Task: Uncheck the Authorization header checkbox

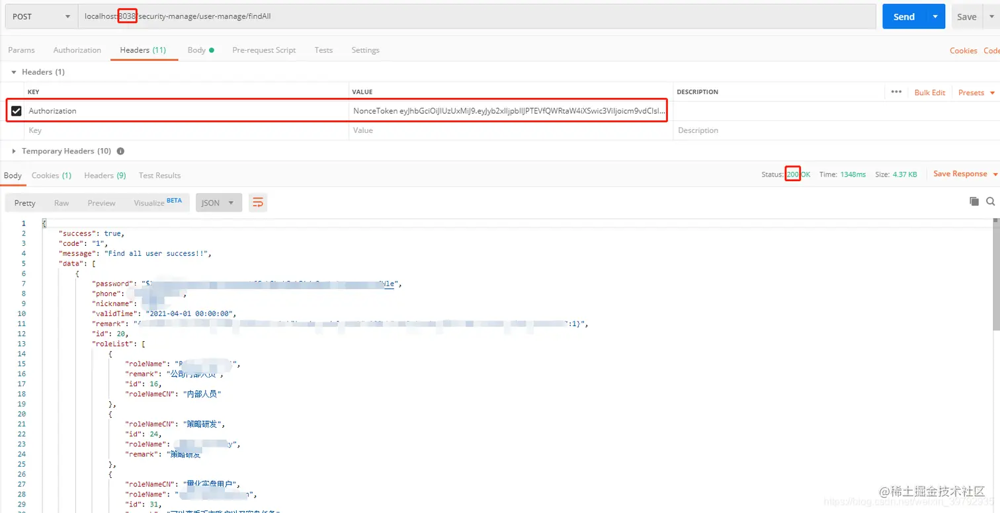Action: [17, 111]
